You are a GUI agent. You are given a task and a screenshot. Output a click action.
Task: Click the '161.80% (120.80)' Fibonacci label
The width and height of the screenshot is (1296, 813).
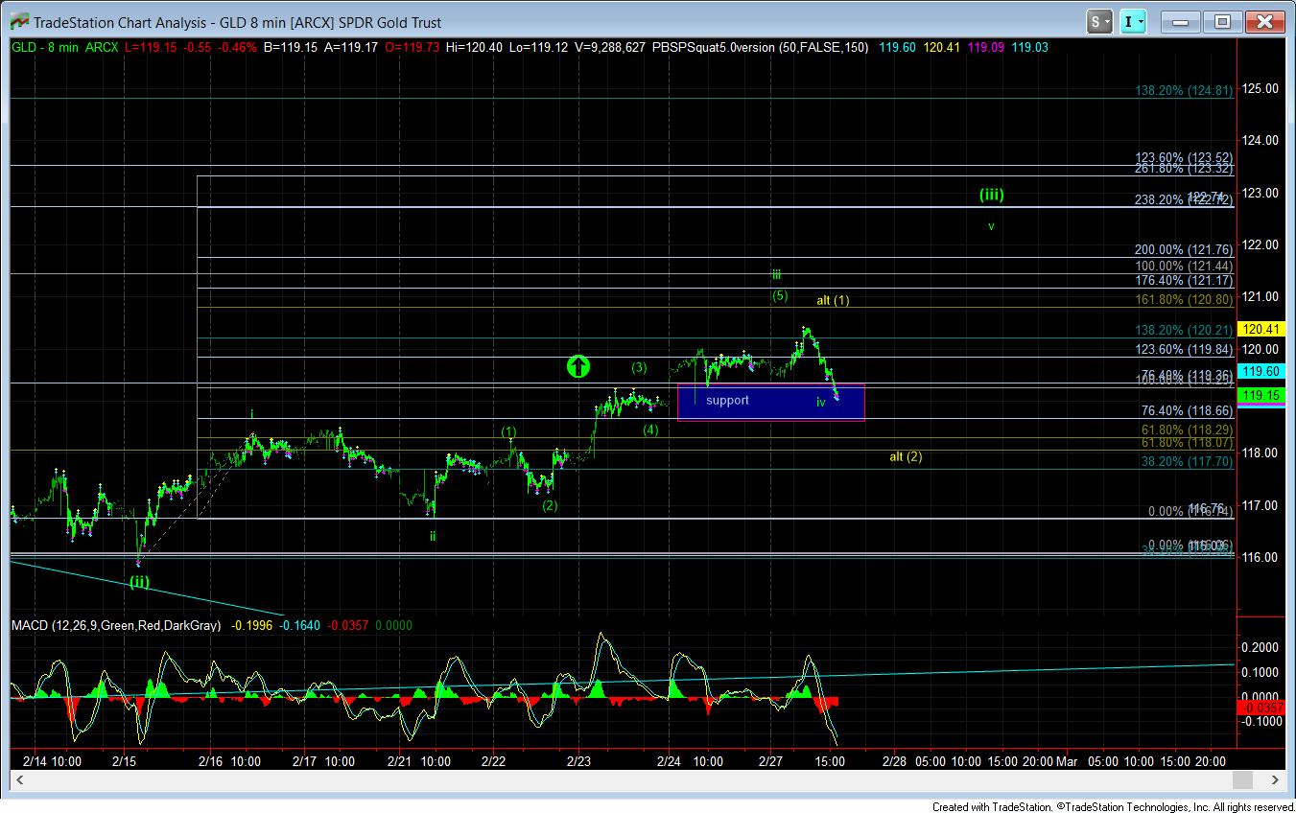pos(1183,300)
